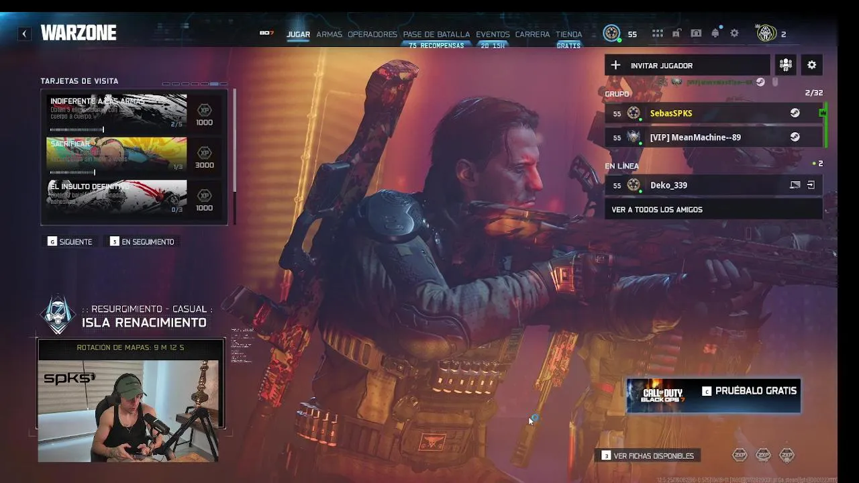
Task: Open the player ID card icon
Action: pyautogui.click(x=696, y=34)
